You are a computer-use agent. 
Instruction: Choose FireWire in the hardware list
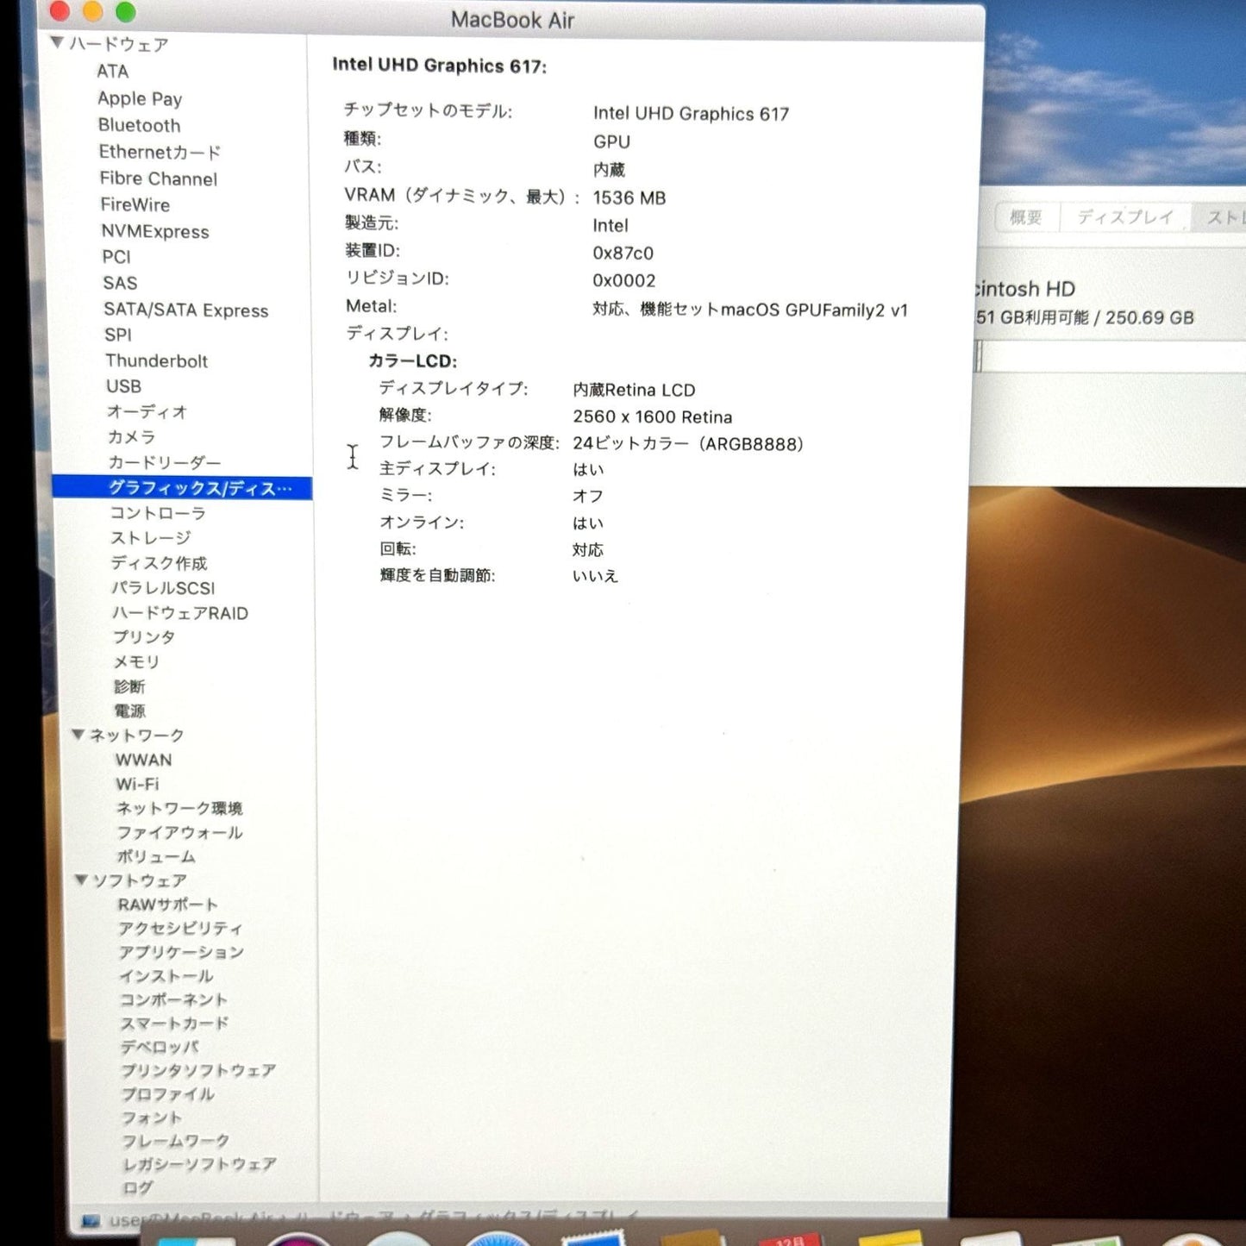pyautogui.click(x=135, y=204)
